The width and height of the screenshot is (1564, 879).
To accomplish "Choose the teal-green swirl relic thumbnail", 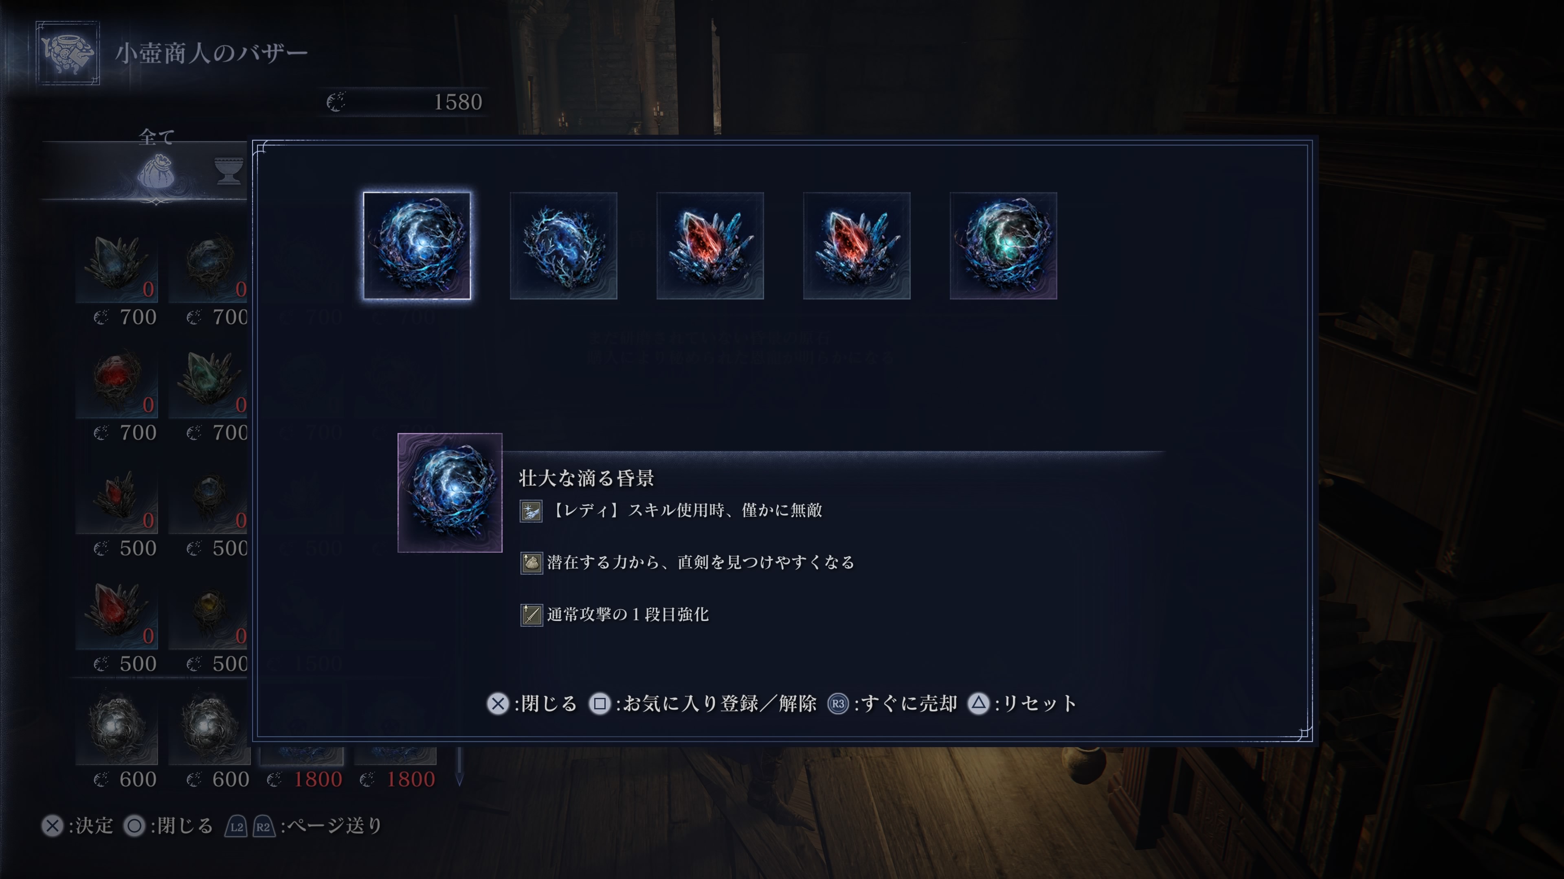I will point(1003,246).
